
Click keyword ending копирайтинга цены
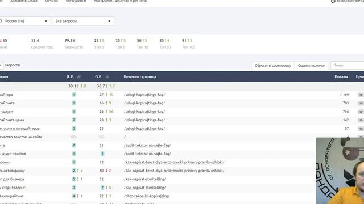tap(12, 120)
